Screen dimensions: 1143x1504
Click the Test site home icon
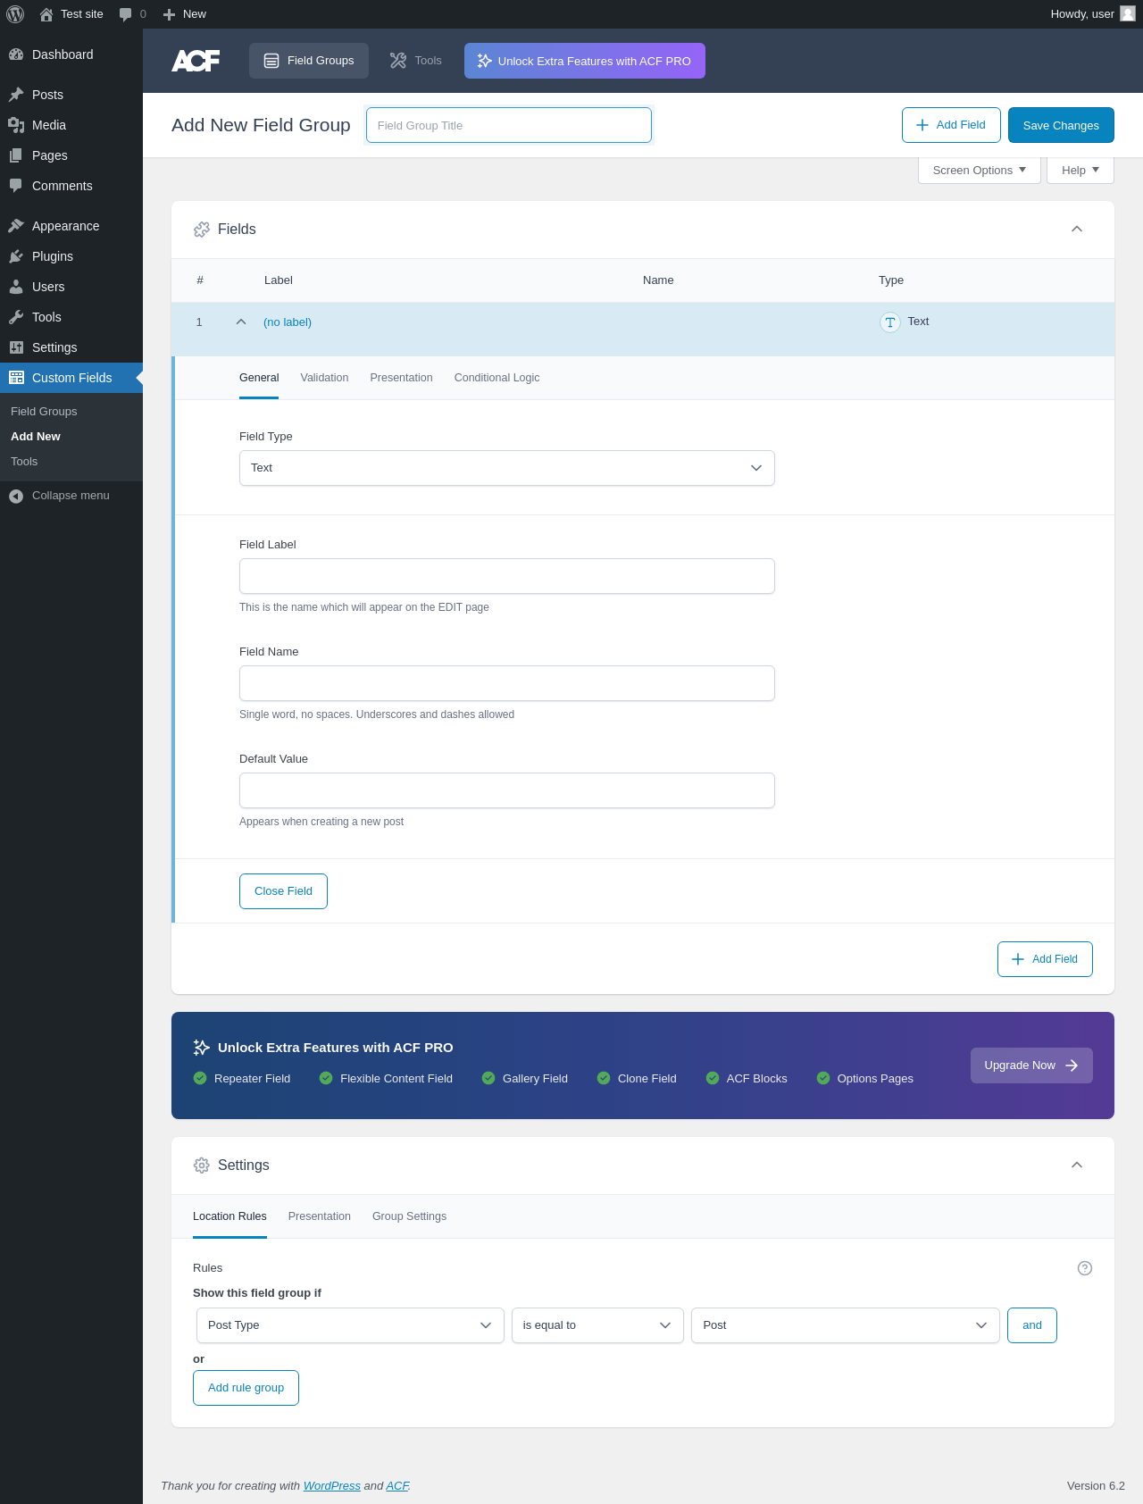46,14
